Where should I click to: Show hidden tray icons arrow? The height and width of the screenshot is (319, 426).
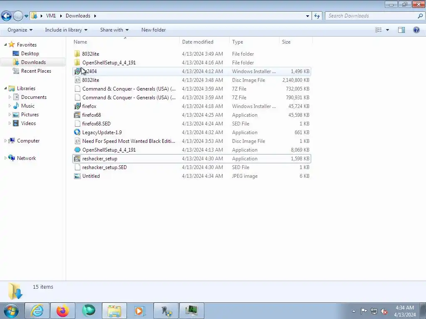point(354,312)
